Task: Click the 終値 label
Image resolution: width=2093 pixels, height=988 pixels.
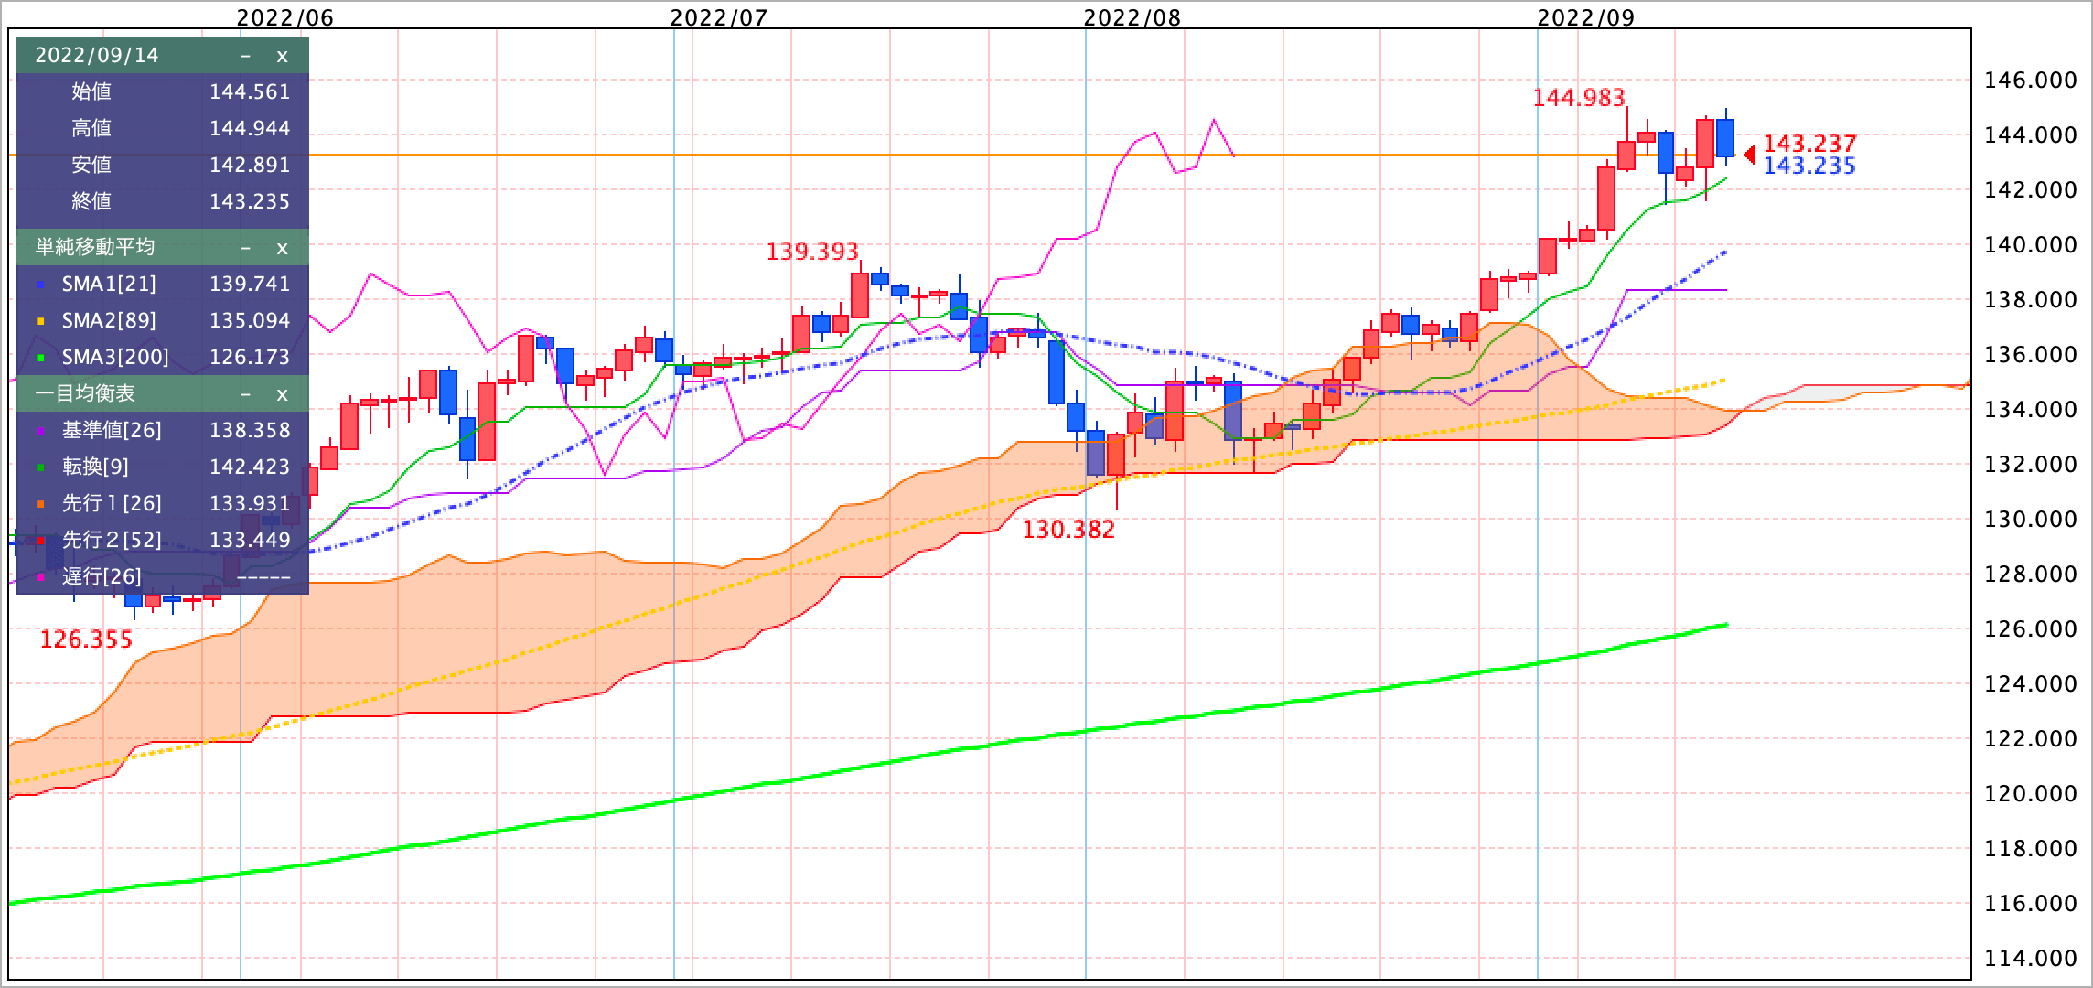Action: click(91, 201)
